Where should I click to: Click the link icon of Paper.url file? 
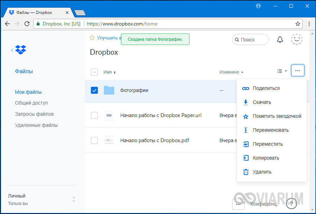click(109, 115)
